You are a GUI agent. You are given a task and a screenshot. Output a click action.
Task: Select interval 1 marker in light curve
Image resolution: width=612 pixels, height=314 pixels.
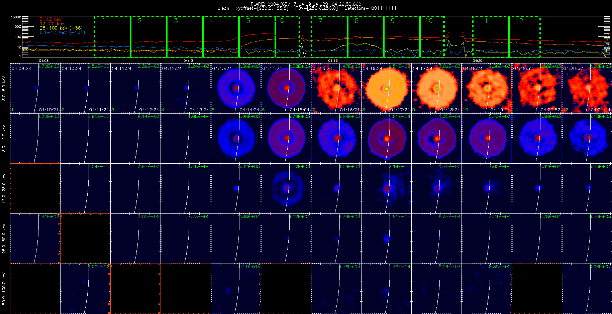click(x=104, y=21)
